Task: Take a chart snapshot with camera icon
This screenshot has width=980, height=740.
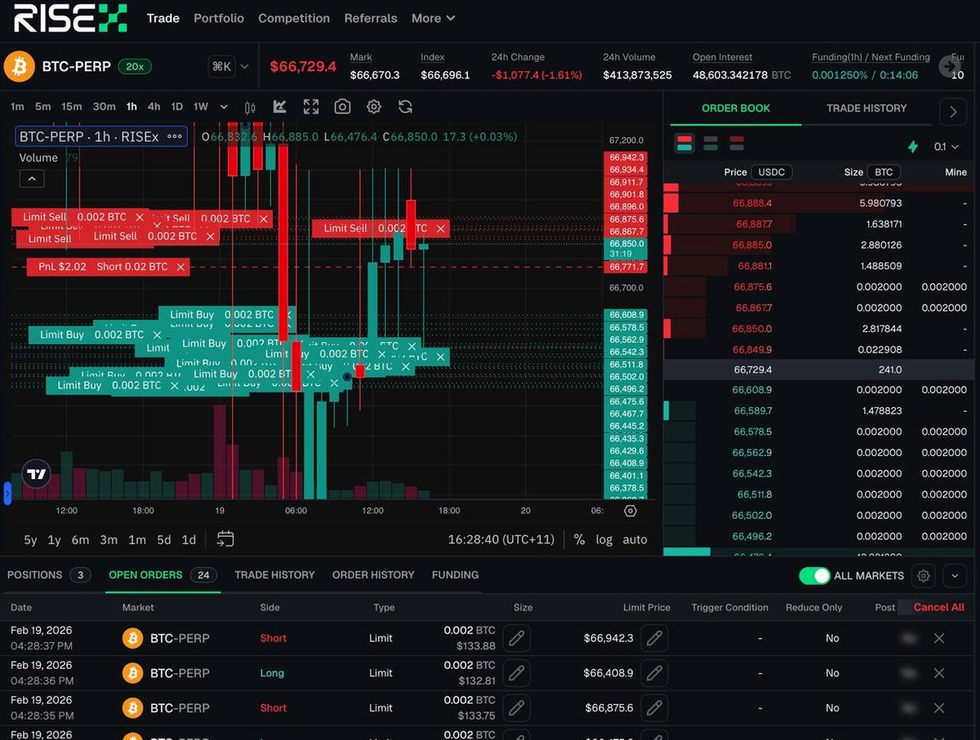Action: pyautogui.click(x=342, y=107)
